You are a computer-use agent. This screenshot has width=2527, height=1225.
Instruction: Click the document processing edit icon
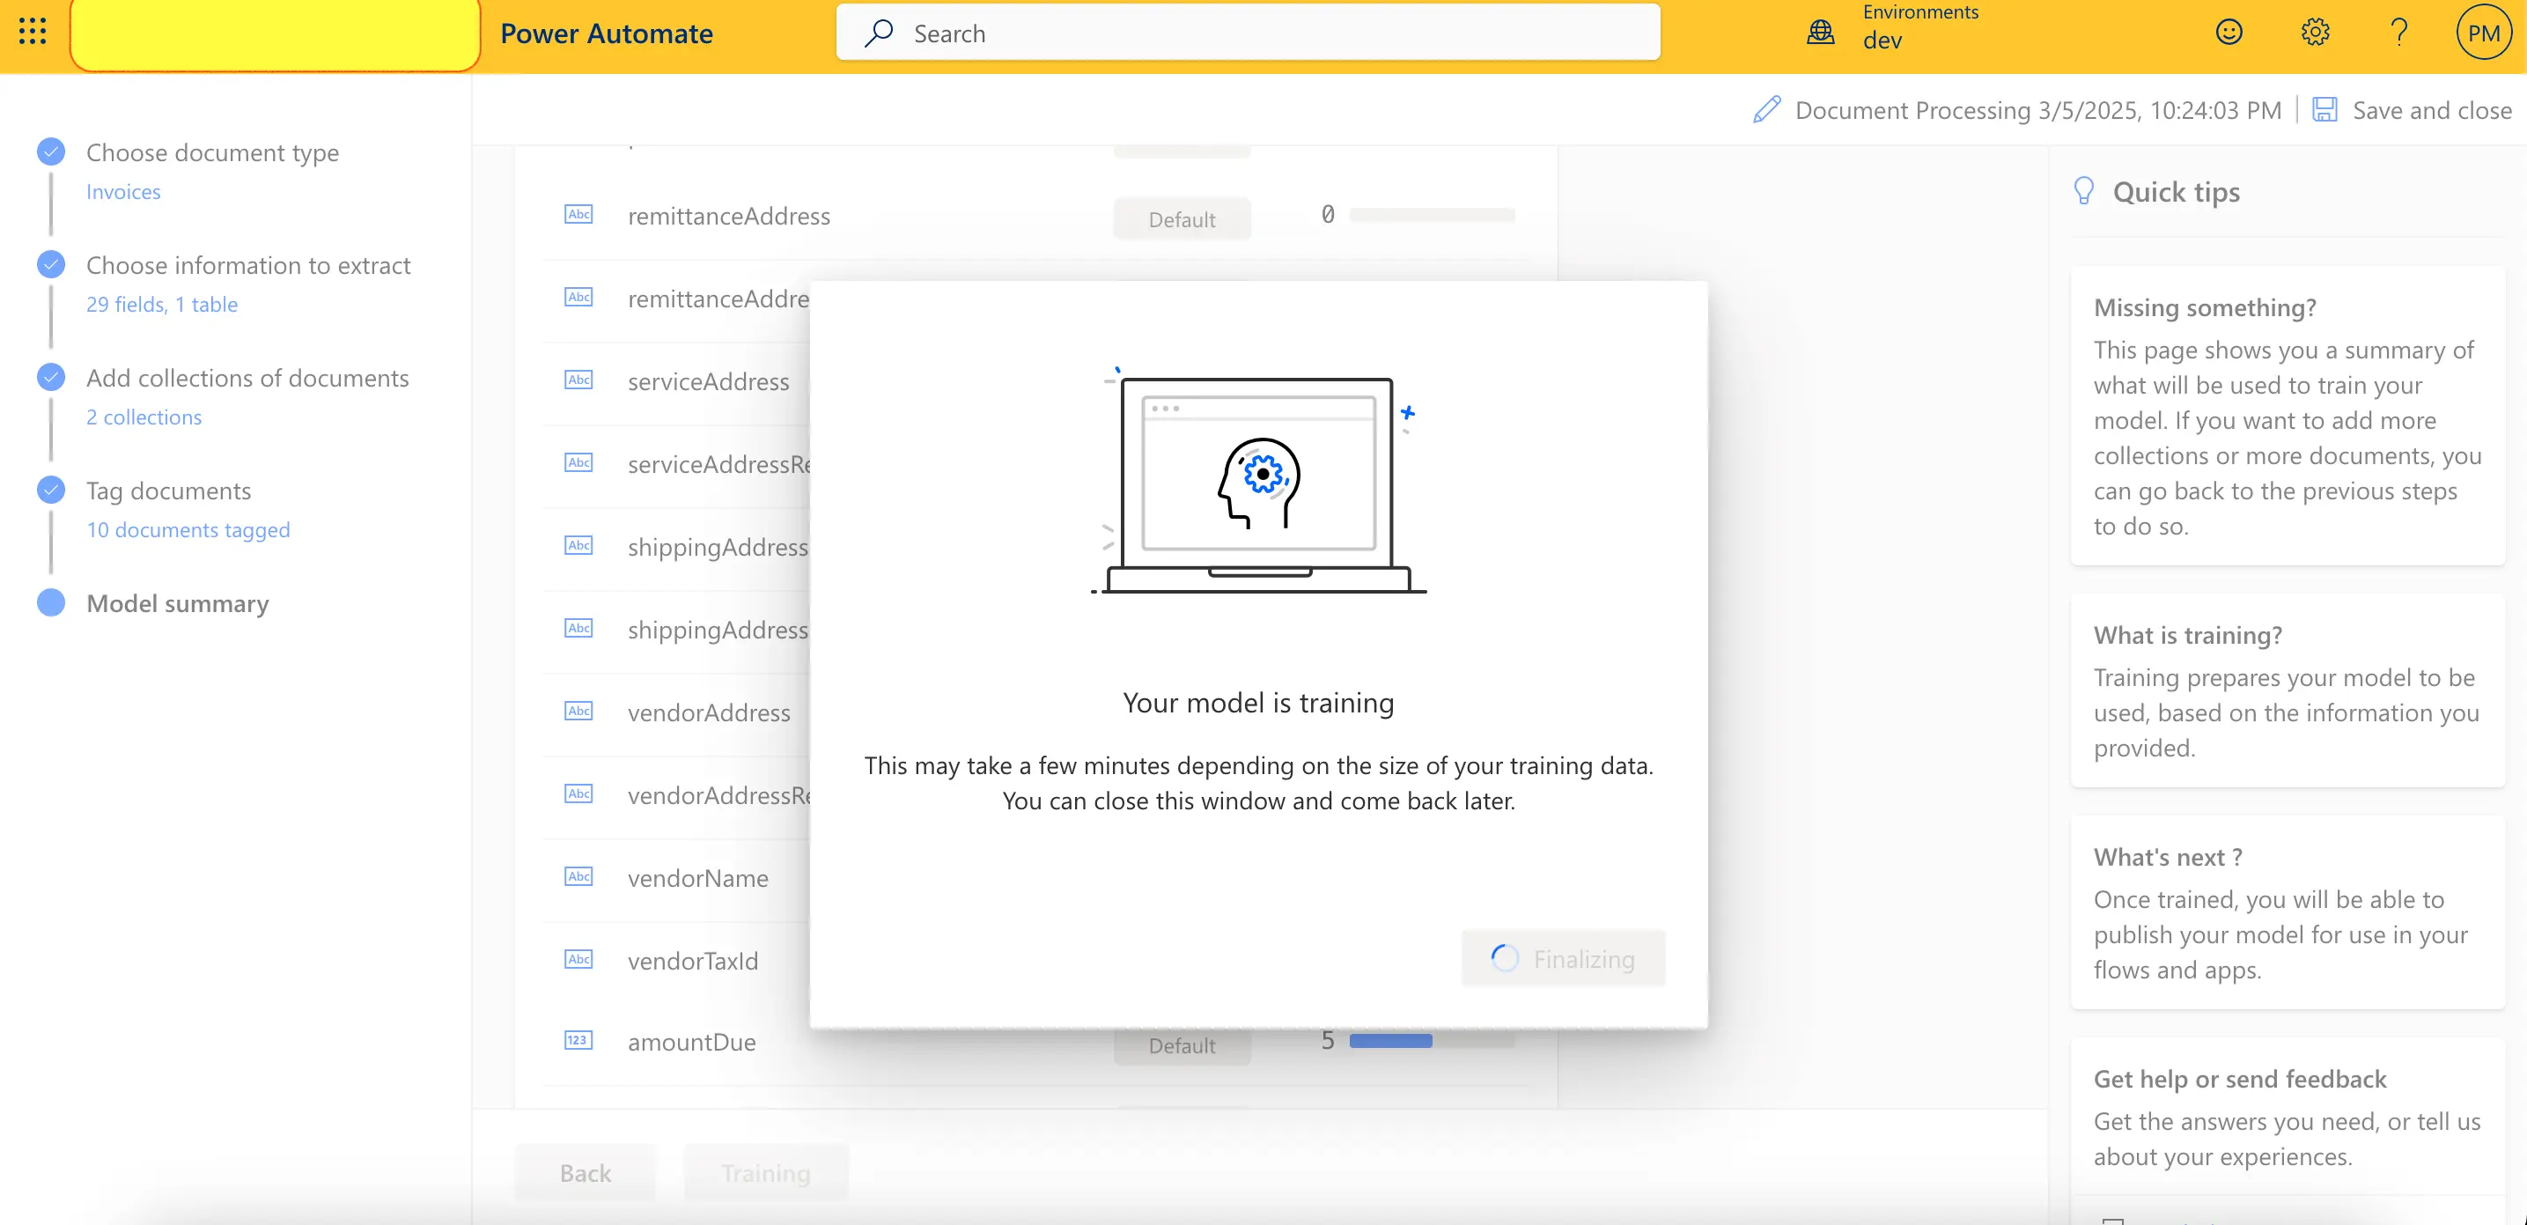(x=1768, y=109)
